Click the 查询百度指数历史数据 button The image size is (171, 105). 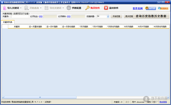[151, 16]
